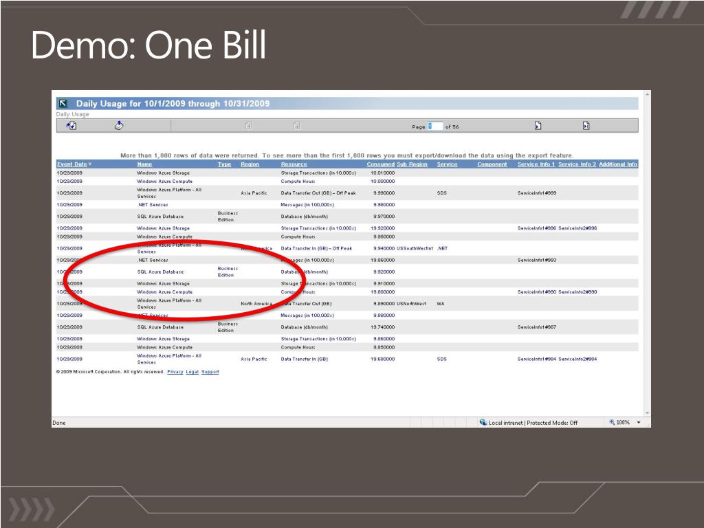Select the consumed value 19.800000

click(382, 291)
